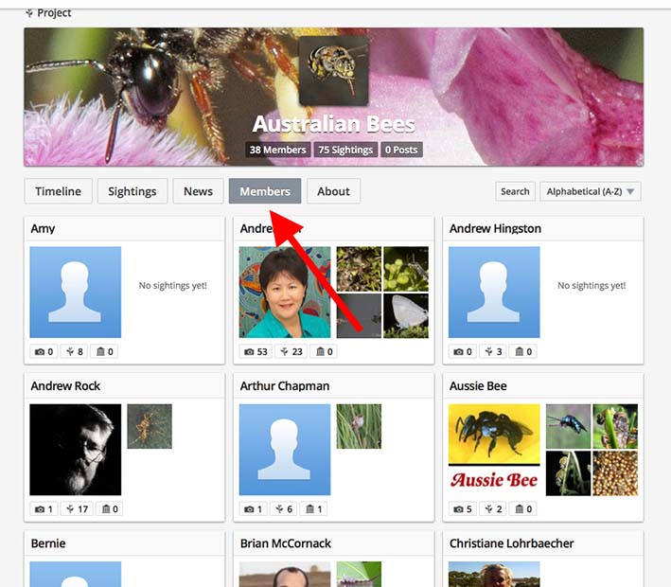Click the 75 Sightings badge
The height and width of the screenshot is (587, 671).
[x=345, y=150]
